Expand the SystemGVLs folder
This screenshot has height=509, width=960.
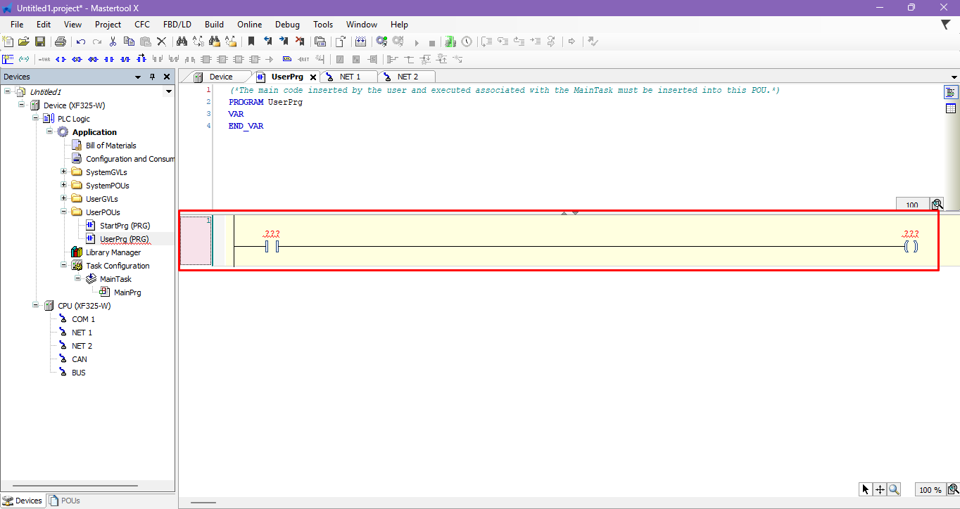coord(63,172)
